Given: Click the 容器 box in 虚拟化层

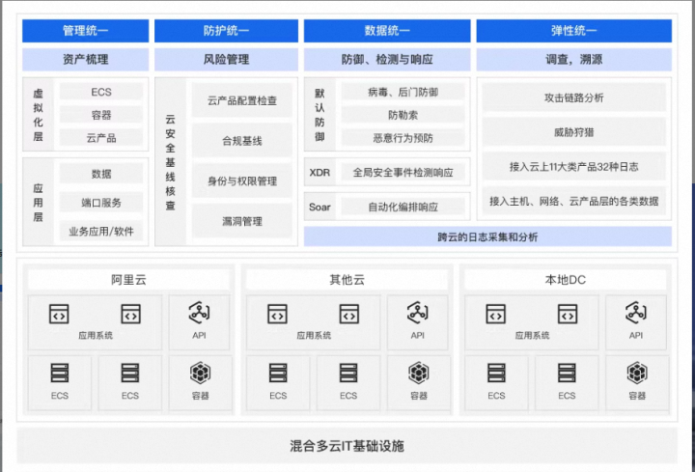Looking at the screenshot, I should 101,115.
